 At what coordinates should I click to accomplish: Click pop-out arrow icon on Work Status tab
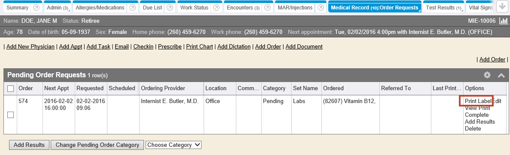click(216, 7)
